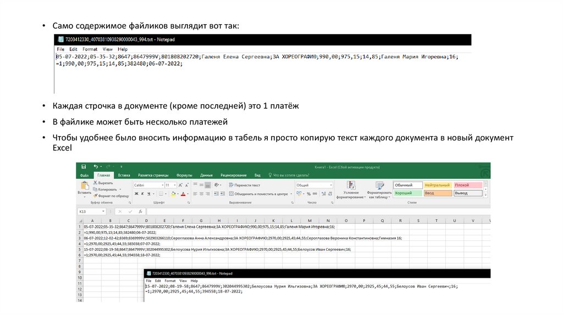This screenshot has height=315, width=563.
Task: Click the font color red A icon
Action: coord(183,194)
